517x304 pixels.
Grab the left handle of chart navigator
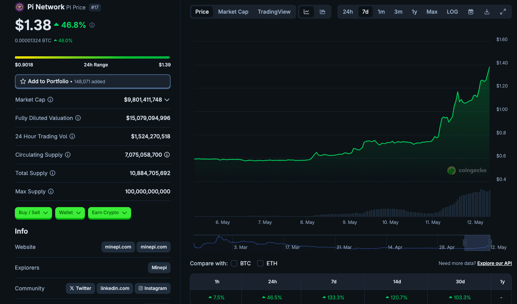tap(465, 243)
